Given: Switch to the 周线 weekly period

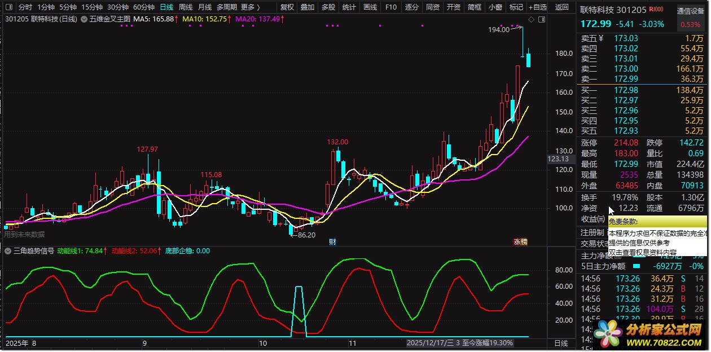Looking at the screenshot, I should click(x=186, y=7).
